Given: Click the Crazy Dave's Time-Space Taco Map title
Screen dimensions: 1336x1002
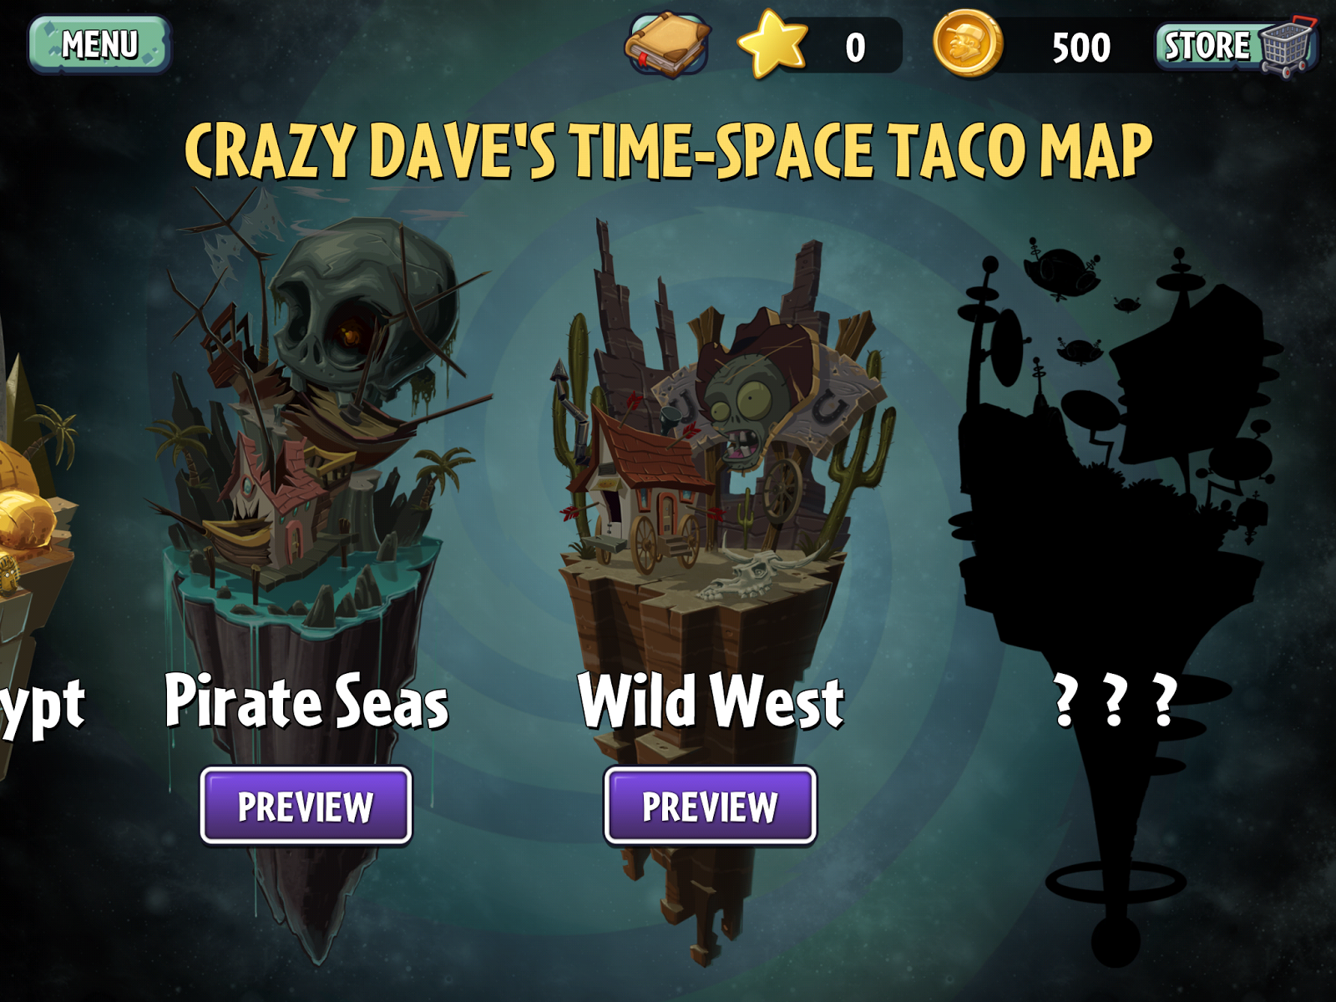Looking at the screenshot, I should coord(668,150).
